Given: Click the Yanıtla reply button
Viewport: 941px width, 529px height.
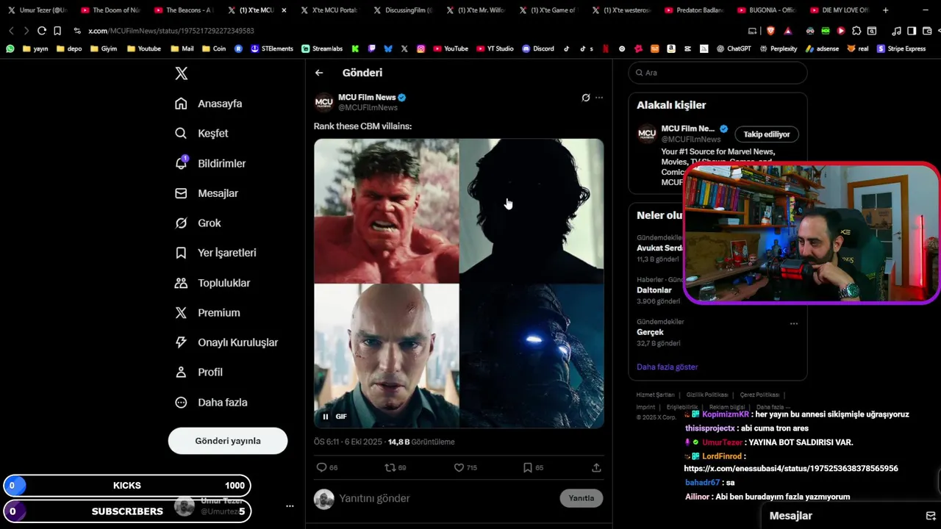Looking at the screenshot, I should pos(581,498).
